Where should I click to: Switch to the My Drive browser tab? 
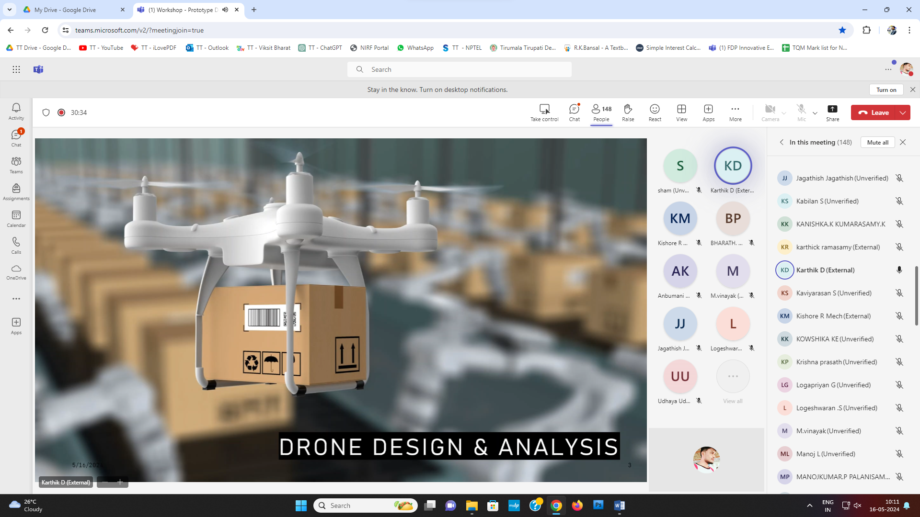point(65,10)
